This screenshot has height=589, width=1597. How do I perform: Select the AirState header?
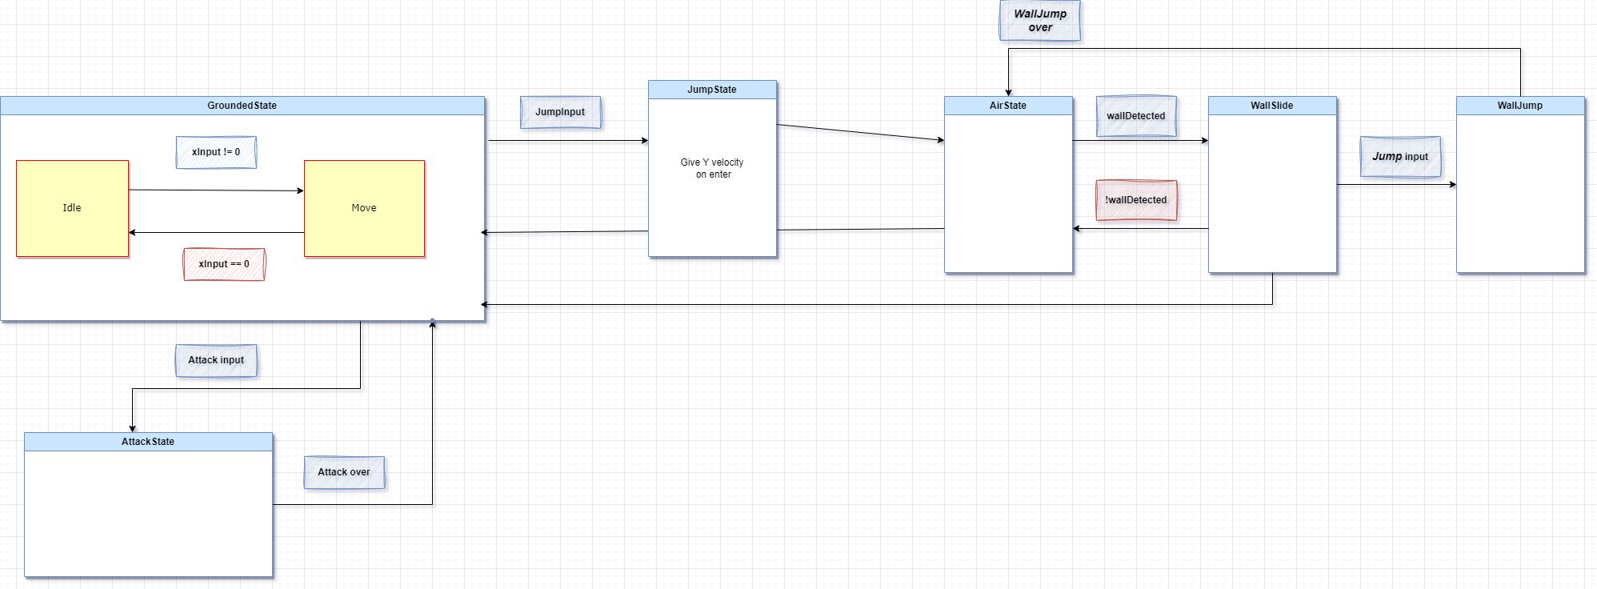click(1007, 106)
